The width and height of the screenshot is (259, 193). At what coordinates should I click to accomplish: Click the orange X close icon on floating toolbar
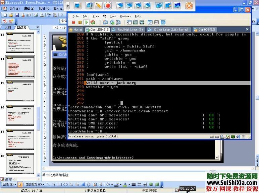pyautogui.click(x=189, y=6)
